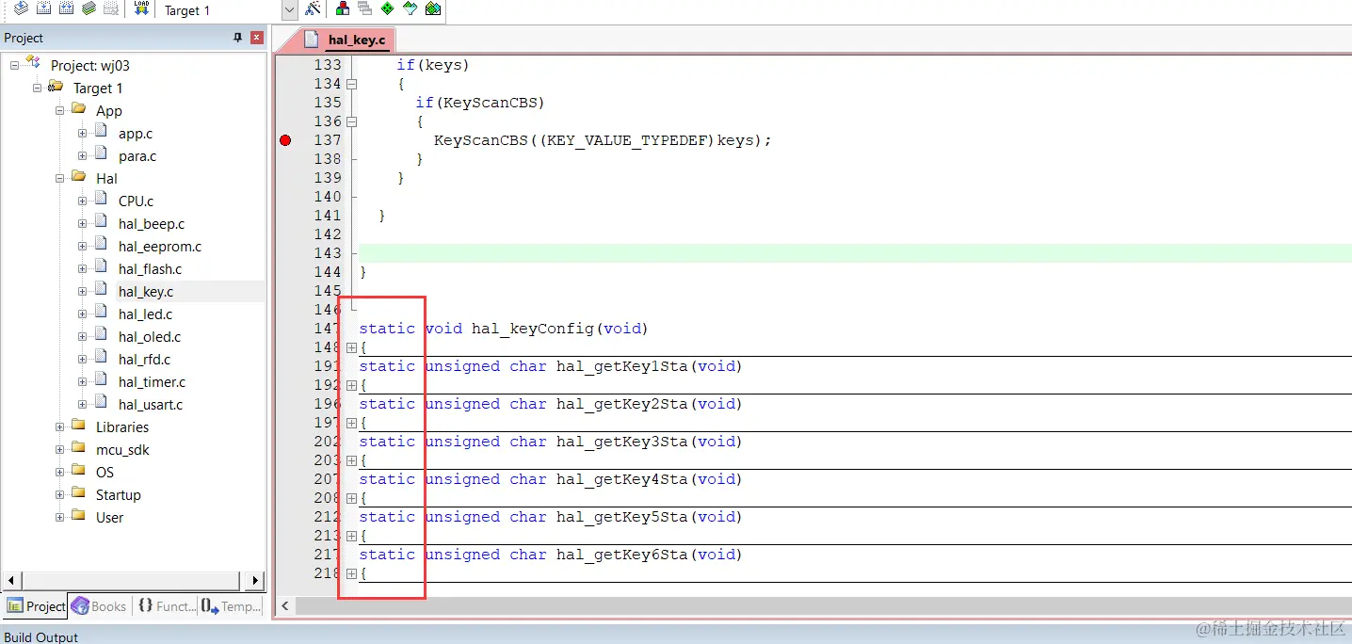Select hal_rfd.c file
Image resolution: width=1352 pixels, height=644 pixels.
tap(145, 360)
